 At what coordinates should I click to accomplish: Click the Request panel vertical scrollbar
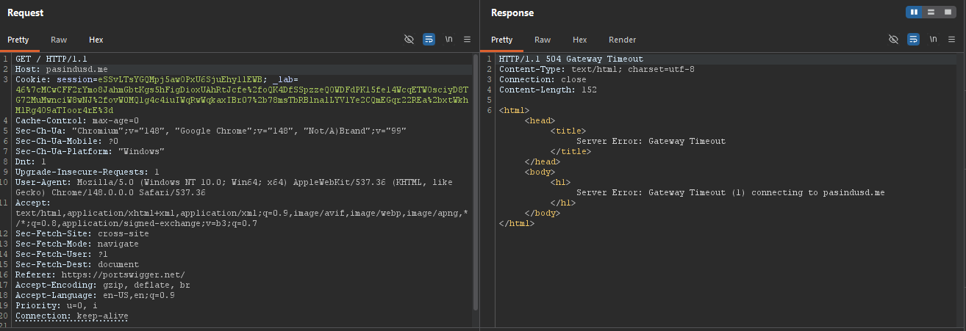click(x=476, y=182)
